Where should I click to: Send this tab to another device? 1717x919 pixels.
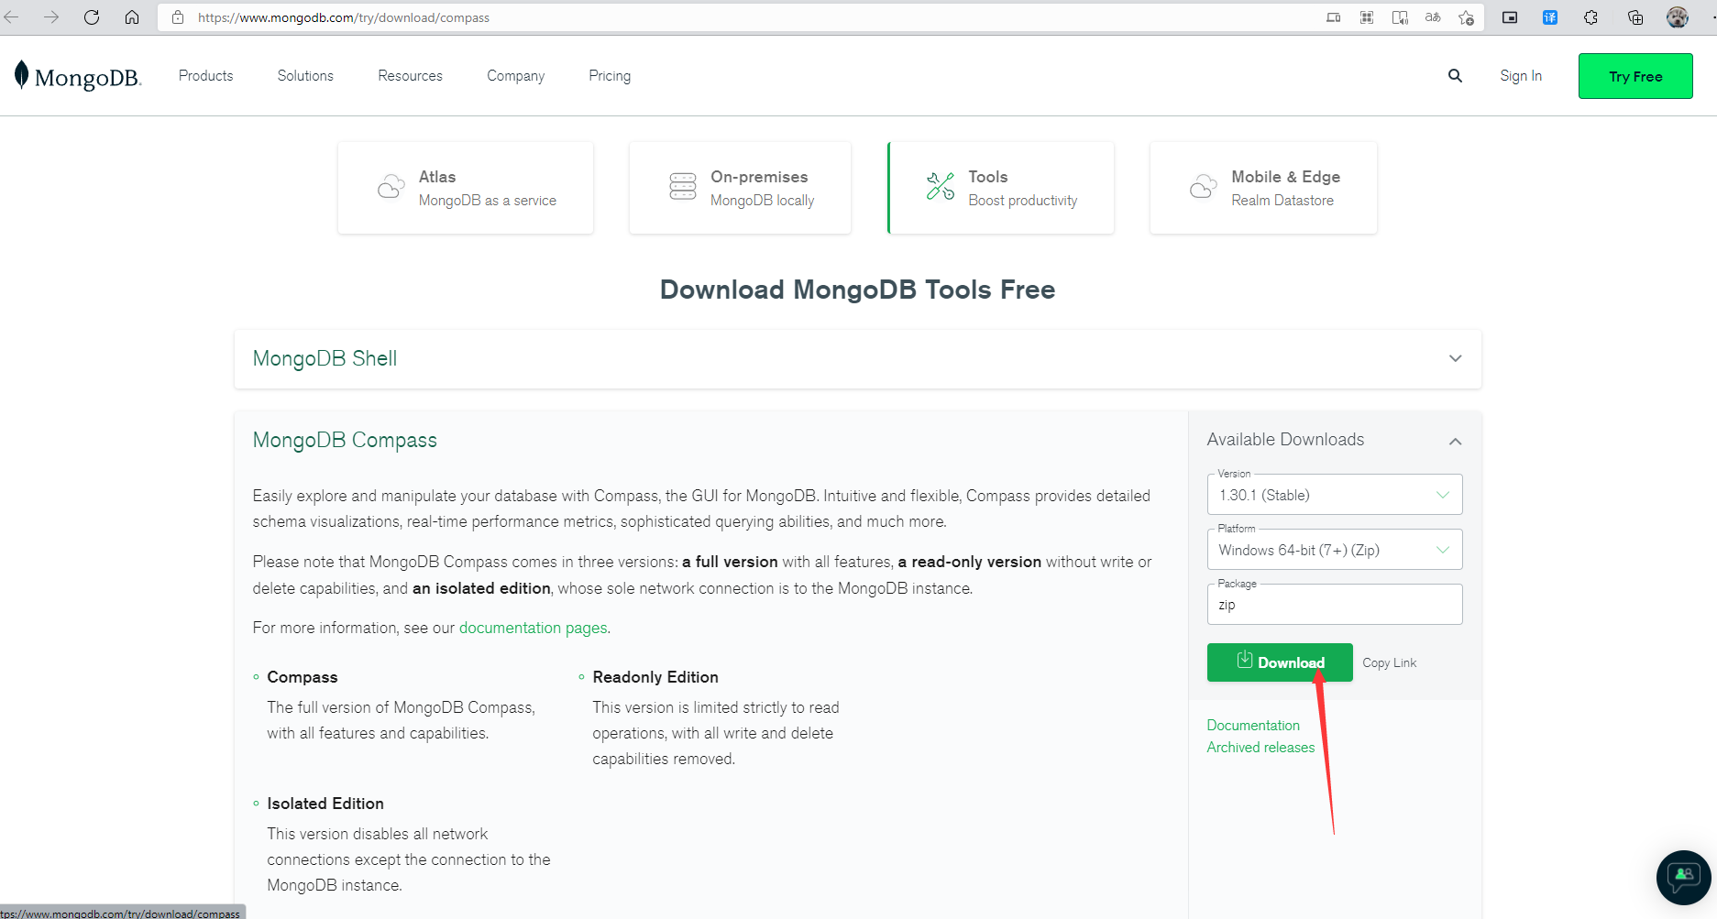(1334, 17)
